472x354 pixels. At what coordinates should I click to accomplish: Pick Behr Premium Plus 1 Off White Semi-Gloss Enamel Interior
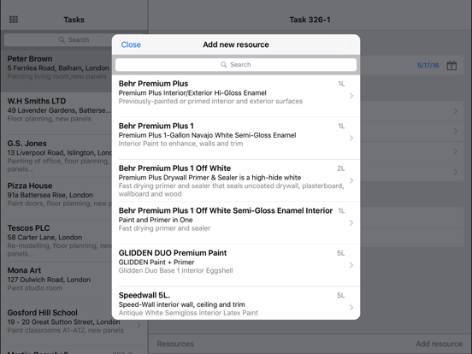tap(226, 210)
